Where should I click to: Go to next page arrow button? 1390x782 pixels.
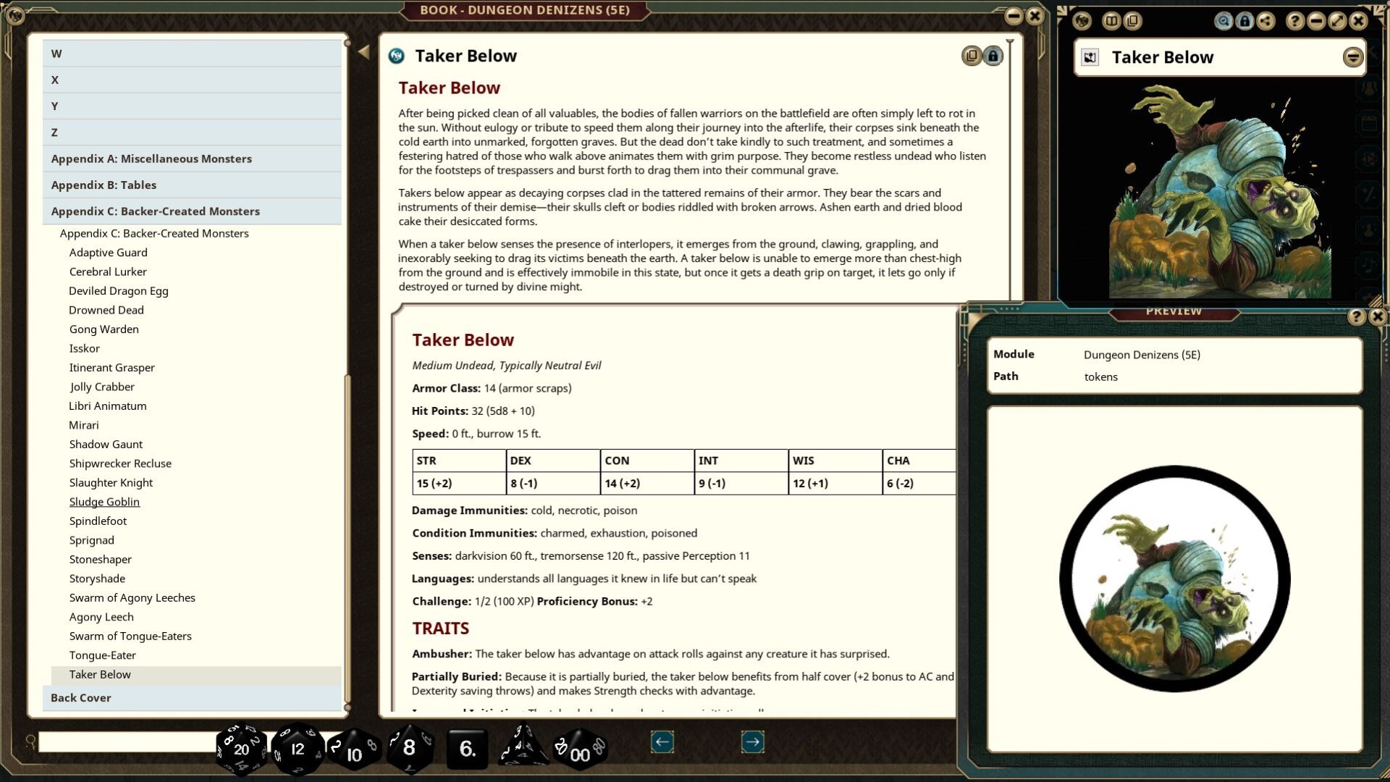752,741
